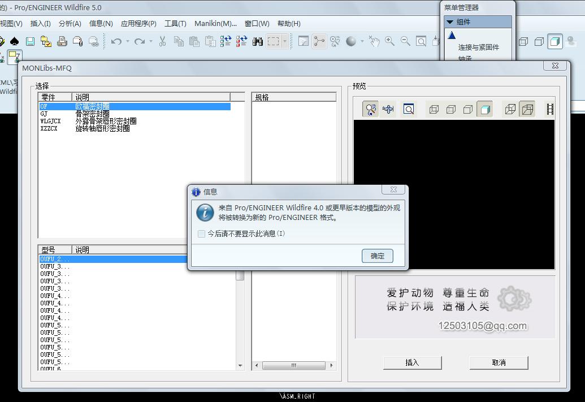The width and height of the screenshot is (585, 402).
Task: Toggle the Spin Center icon in main toolbar
Action: point(319,41)
